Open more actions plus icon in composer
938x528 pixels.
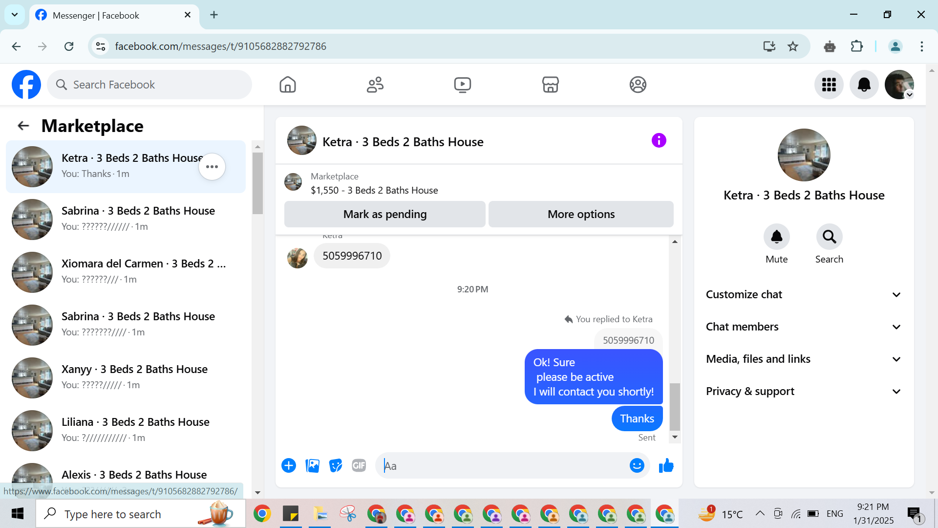click(289, 465)
